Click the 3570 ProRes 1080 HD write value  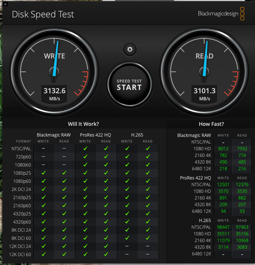point(223,191)
